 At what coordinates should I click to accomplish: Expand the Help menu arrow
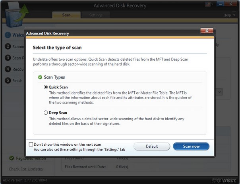[x=233, y=15]
